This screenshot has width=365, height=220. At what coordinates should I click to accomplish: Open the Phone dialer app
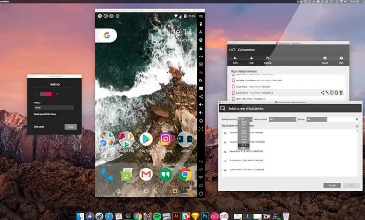tap(107, 174)
